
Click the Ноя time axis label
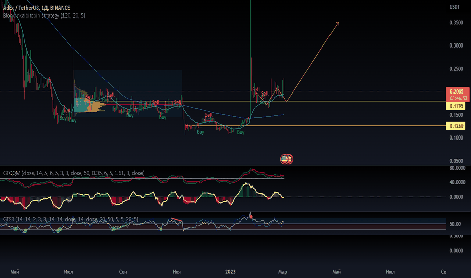(x=177, y=272)
